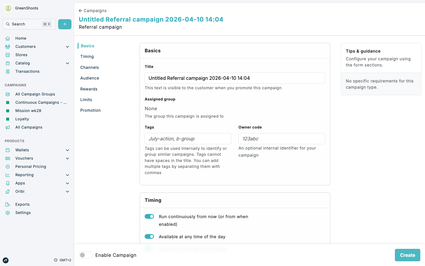Enable the Campaign with the bottom toggle

point(86,255)
